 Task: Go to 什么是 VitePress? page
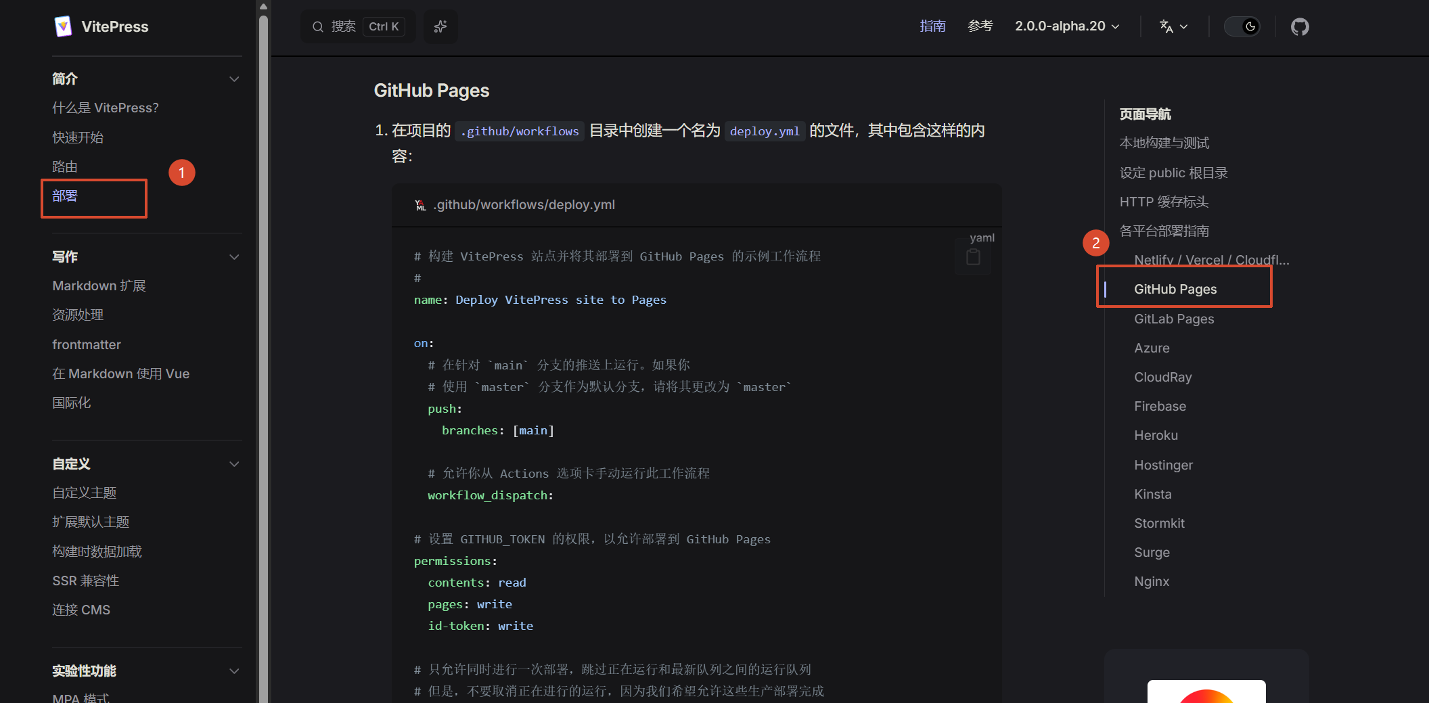(106, 108)
